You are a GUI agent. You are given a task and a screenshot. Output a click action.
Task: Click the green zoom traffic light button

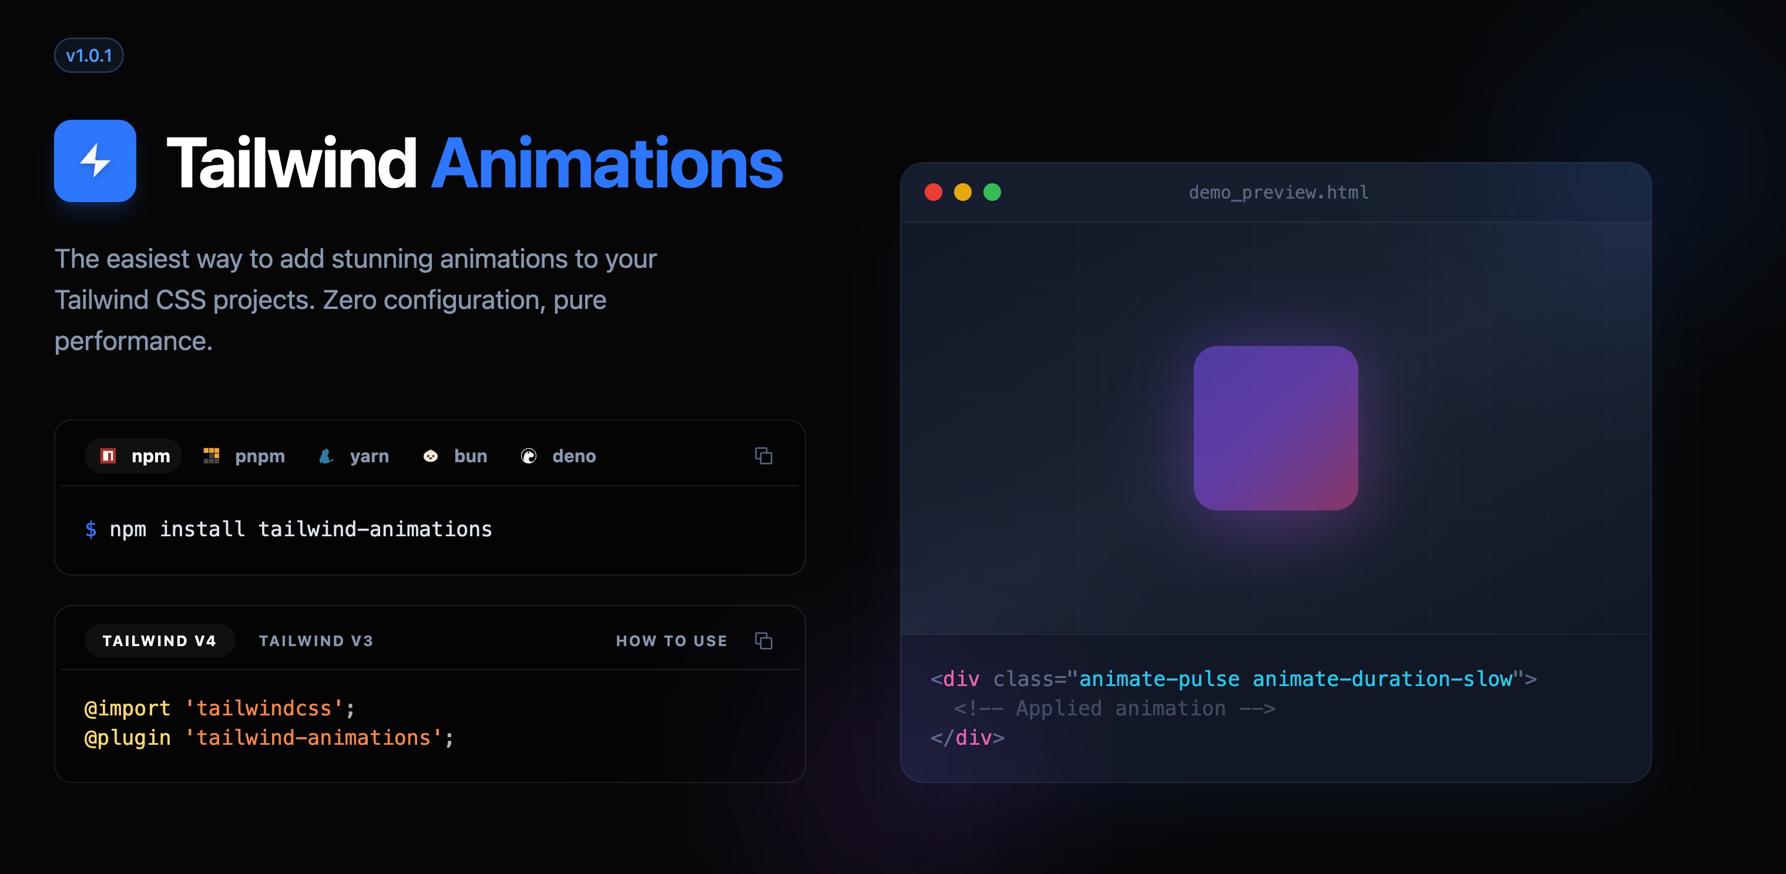point(993,192)
